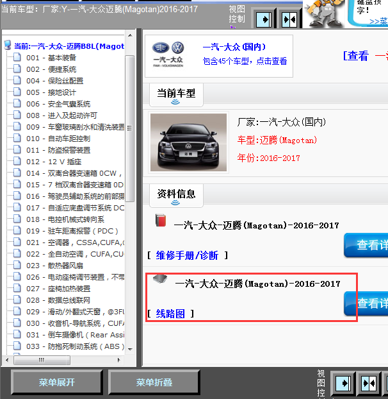Open the 线路图 wiring diagram link
The width and height of the screenshot is (388, 399).
click(170, 314)
